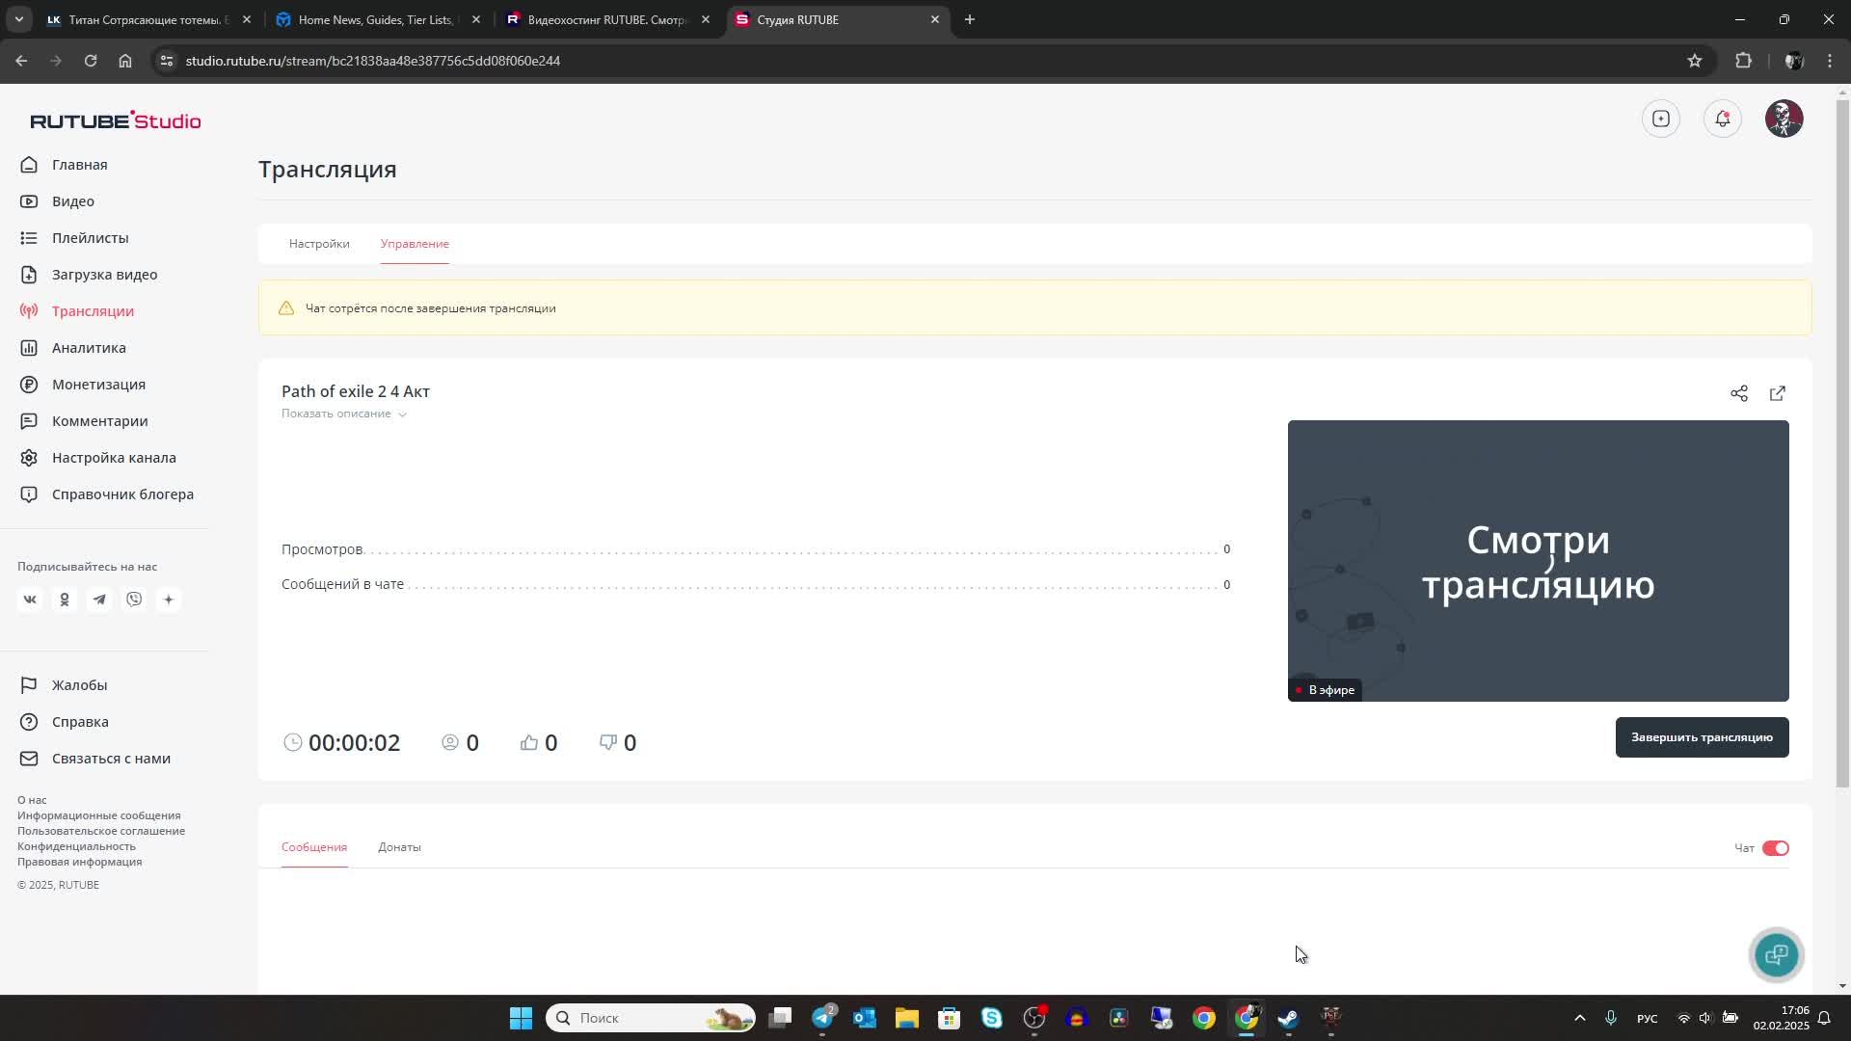Open Telegram from the taskbar
Viewport: 1851px width, 1041px height.
coord(822,1018)
